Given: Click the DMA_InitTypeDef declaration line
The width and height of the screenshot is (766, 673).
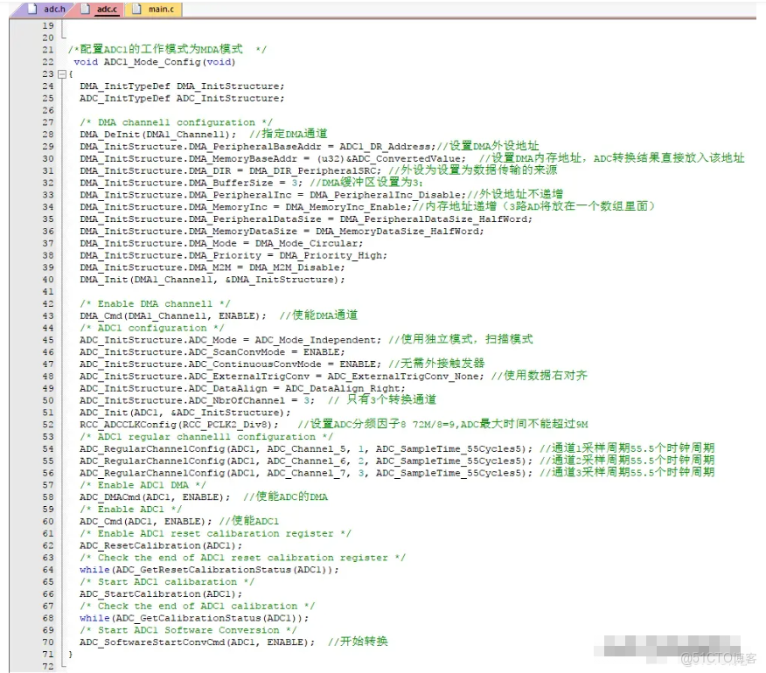Looking at the screenshot, I should [182, 87].
